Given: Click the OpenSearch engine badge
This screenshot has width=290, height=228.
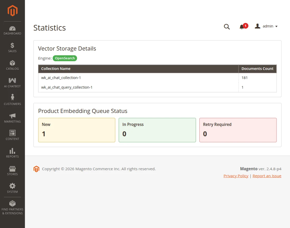Looking at the screenshot, I should (65, 58).
